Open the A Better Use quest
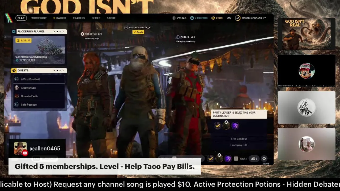Viewport: 340px width, 191px height. (x=39, y=88)
